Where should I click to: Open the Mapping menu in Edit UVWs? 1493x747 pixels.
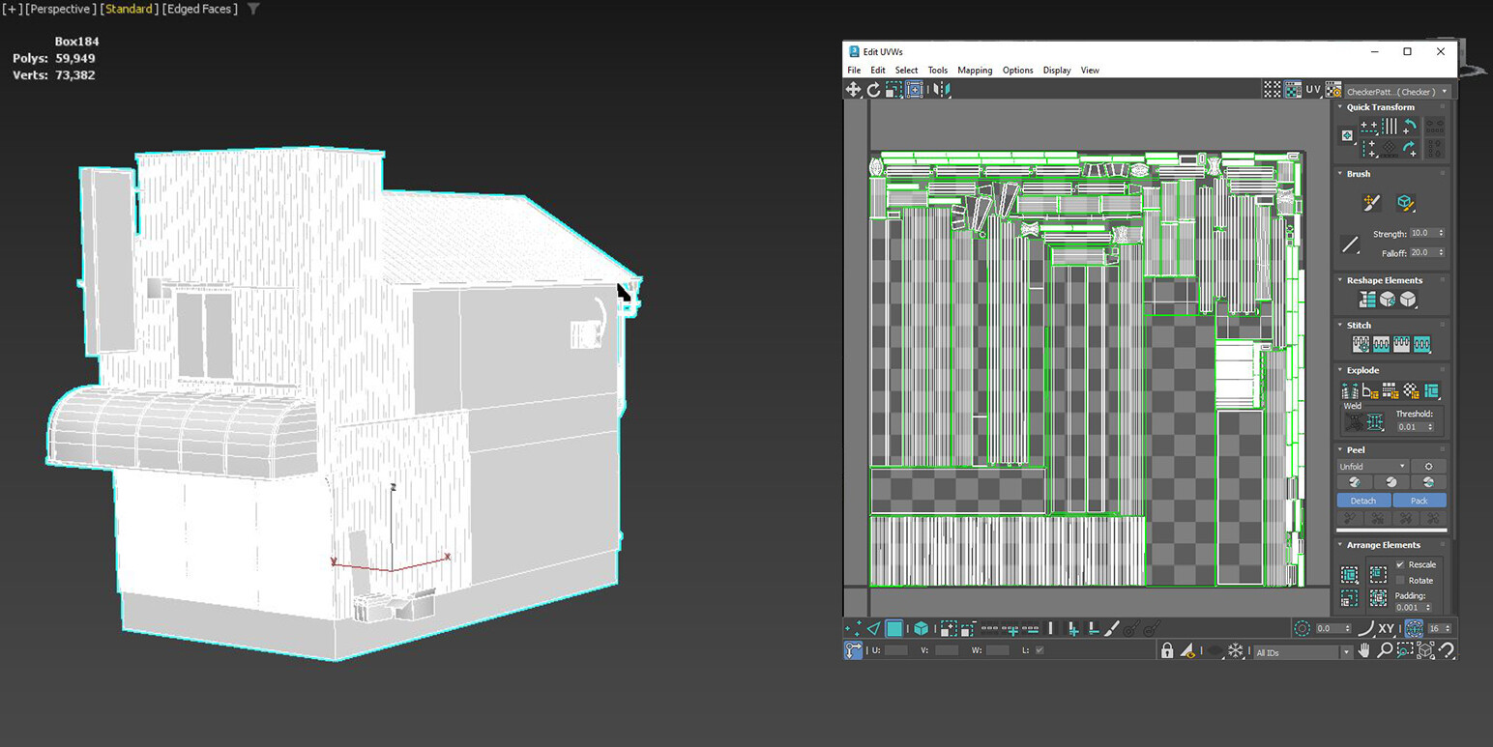pos(975,70)
